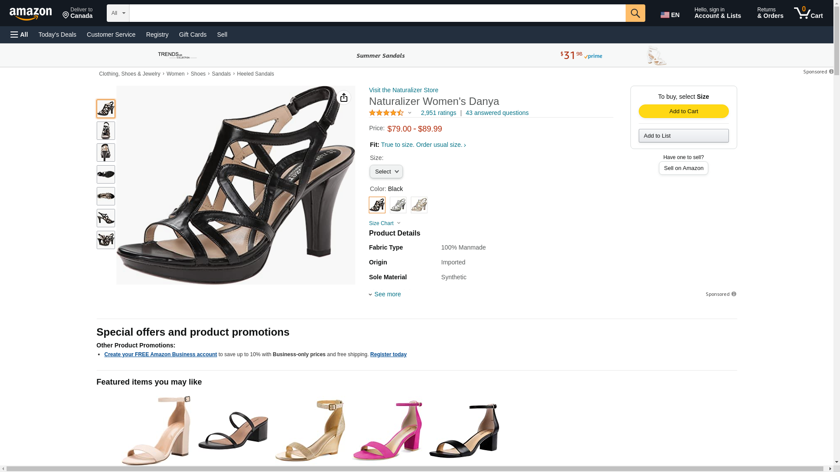View the second product thumbnail image
The height and width of the screenshot is (472, 840).
click(106, 131)
